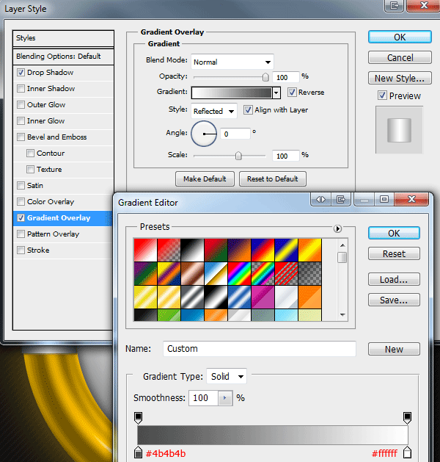Select the chrome preset gradient
This screenshot has height=462, width=440.
coord(216,274)
